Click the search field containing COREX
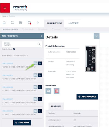The image size is (109, 127). pyautogui.click(x=22, y=44)
